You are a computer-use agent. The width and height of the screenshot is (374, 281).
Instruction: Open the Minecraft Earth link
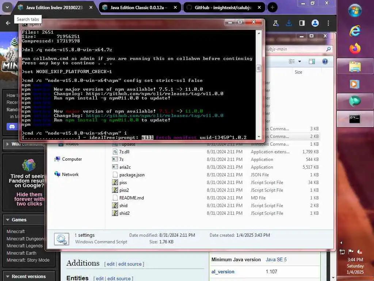click(22, 253)
